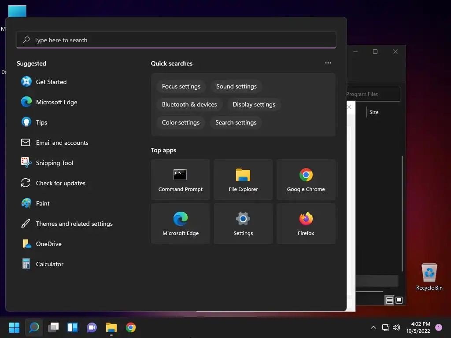This screenshot has width=451, height=338.
Task: Click the Type here to search box
Action: click(x=176, y=40)
